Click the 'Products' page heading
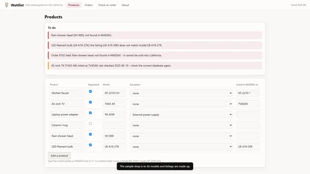This screenshot has height=174, width=310. pos(53,17)
